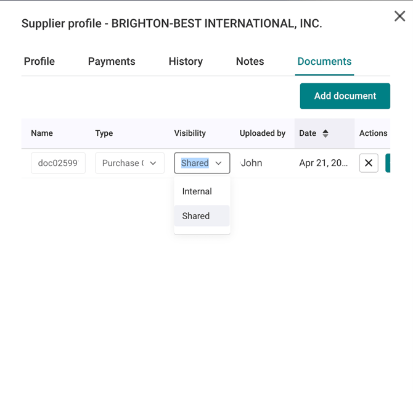Image resolution: width=413 pixels, height=395 pixels.
Task: Click the Uploaded by column header
Action: click(x=263, y=133)
